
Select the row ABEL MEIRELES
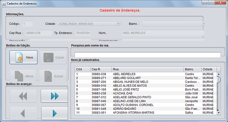pos(146,74)
